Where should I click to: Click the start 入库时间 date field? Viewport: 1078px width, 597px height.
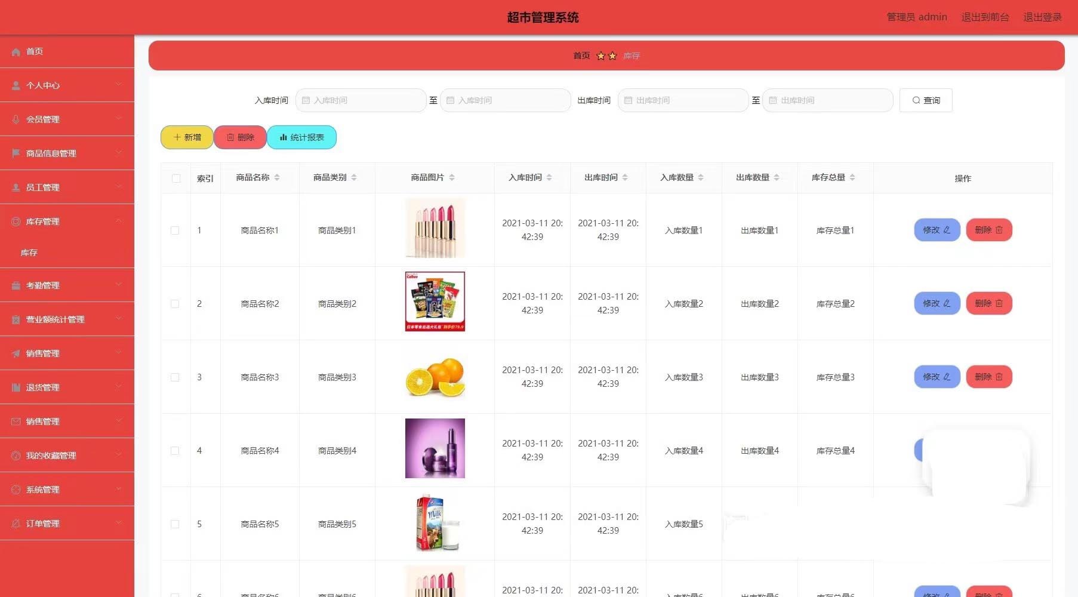click(361, 100)
